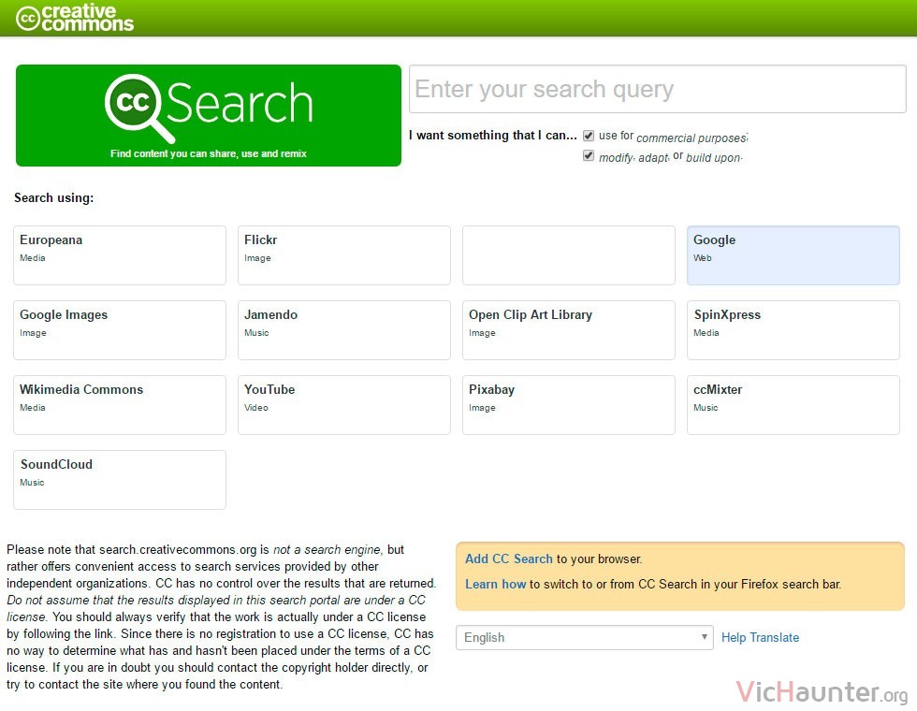Follow the Learn how link
The width and height of the screenshot is (917, 711).
click(x=496, y=584)
